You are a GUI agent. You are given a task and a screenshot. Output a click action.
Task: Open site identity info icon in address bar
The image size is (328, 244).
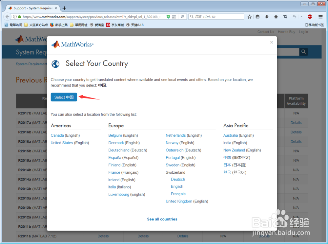pos(15,17)
